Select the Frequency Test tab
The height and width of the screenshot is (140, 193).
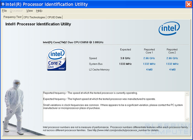[12, 17]
